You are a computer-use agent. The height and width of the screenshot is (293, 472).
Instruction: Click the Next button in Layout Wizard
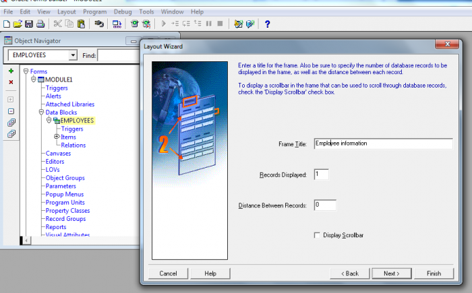click(392, 273)
